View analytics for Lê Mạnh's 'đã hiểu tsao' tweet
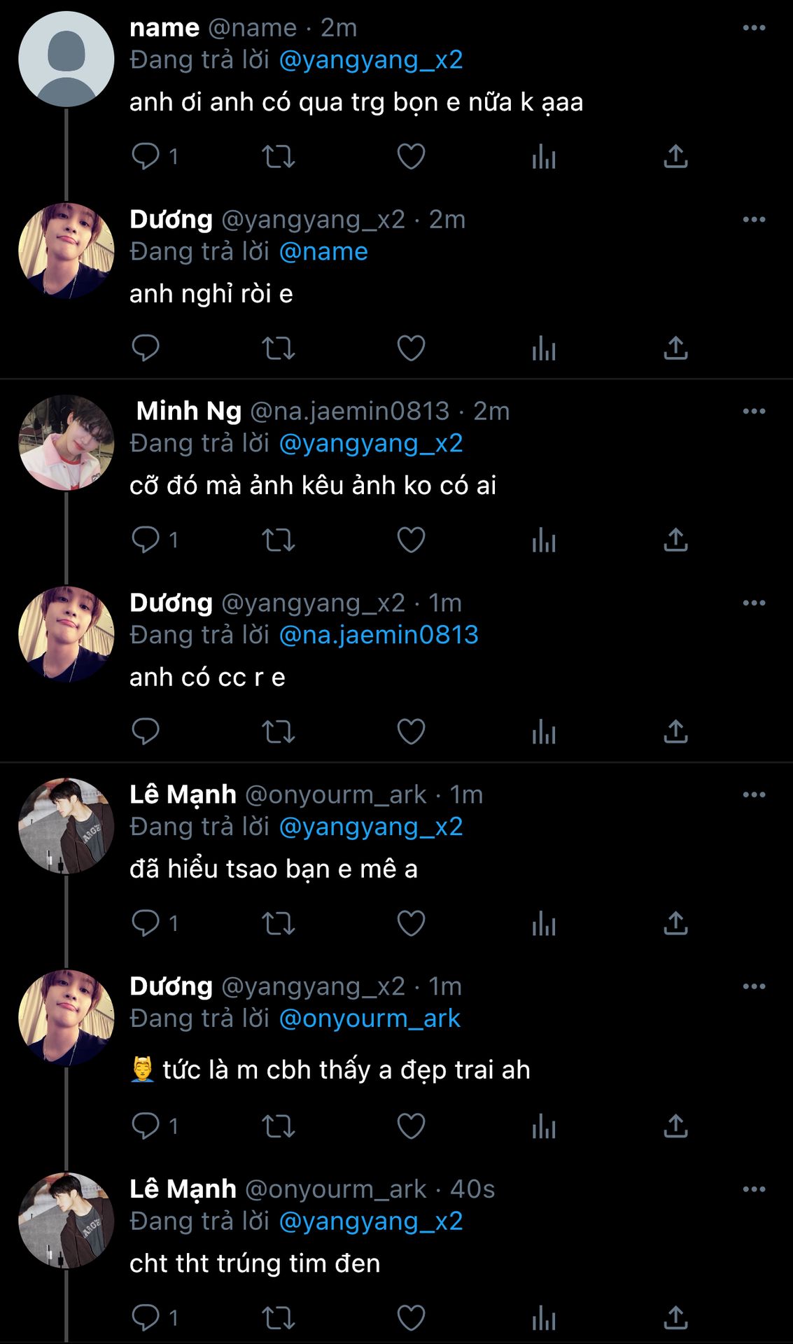Viewport: 793px width, 1344px height. [544, 923]
